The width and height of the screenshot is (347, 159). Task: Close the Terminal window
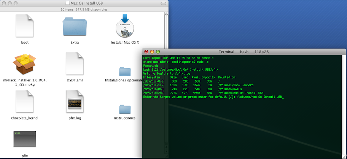pyautogui.click(x=146, y=52)
